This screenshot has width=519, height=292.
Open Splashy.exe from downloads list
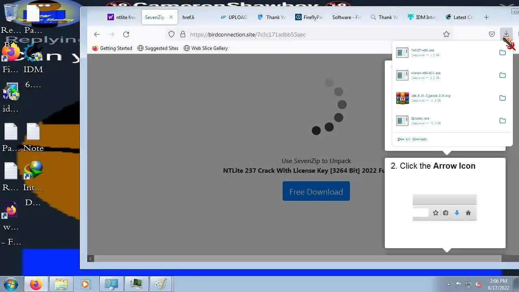444,121
